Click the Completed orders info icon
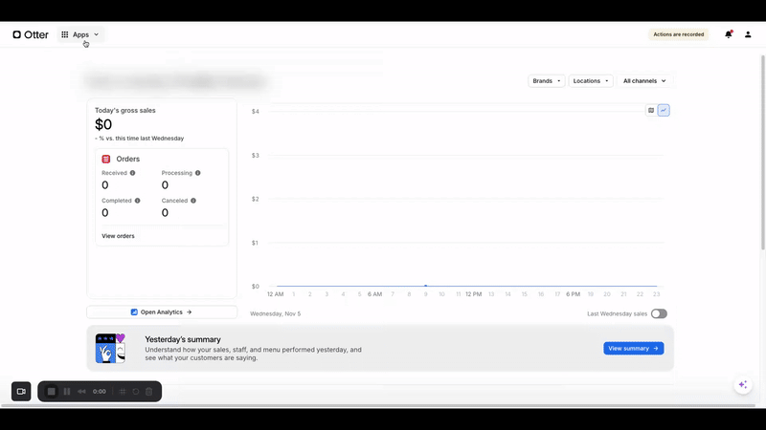This screenshot has height=430, width=766. point(138,201)
